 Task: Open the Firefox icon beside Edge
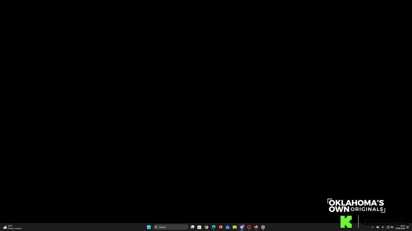coord(220,227)
